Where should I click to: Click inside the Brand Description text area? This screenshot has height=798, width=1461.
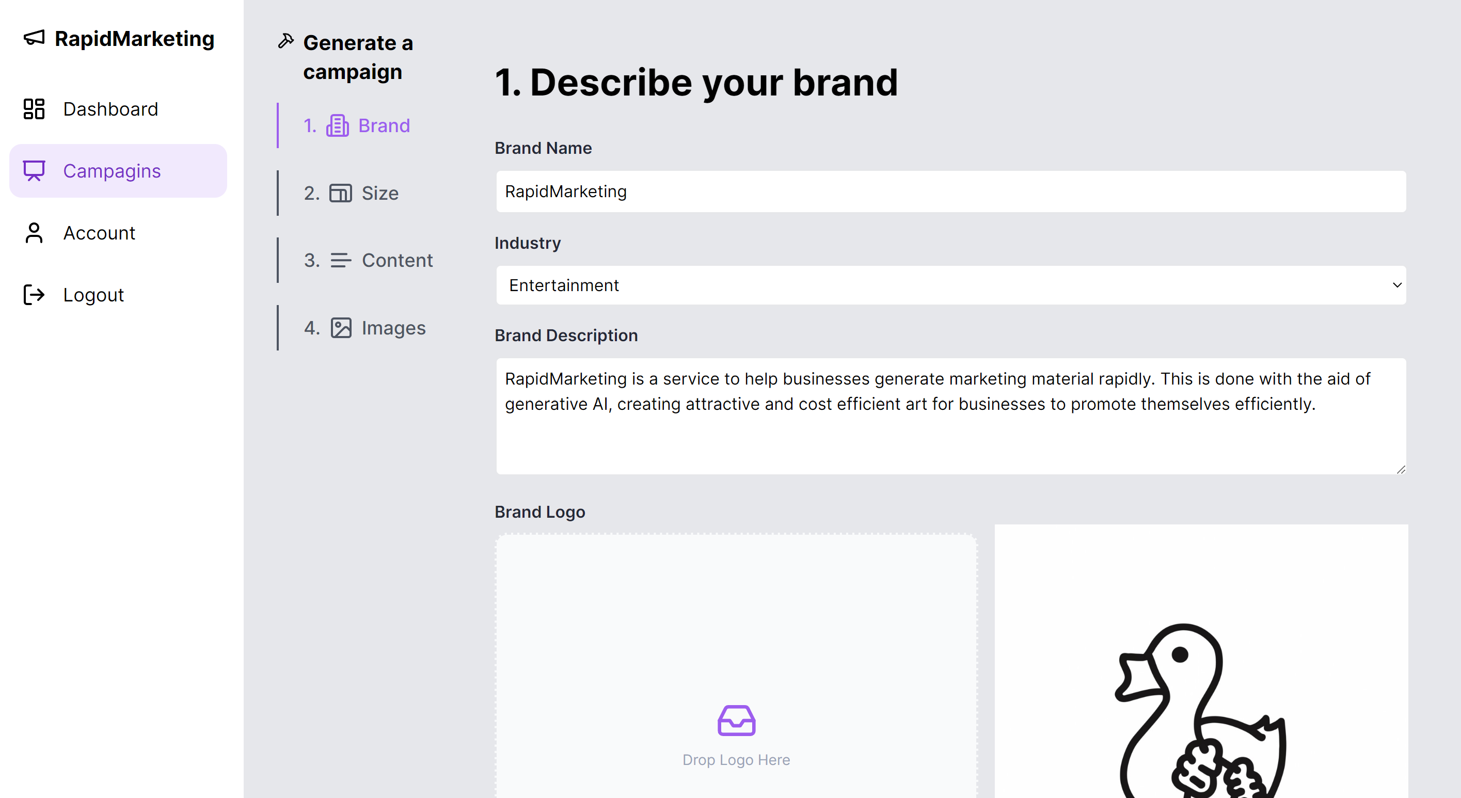(951, 417)
